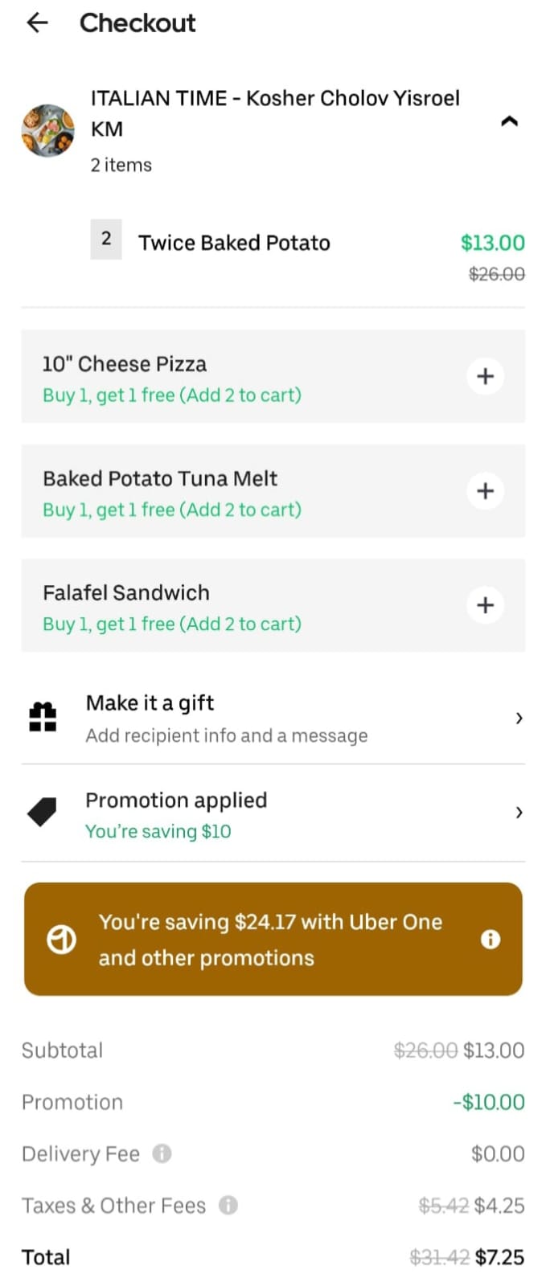
Task: Open the 10" Cheese Pizza offer
Action: pyautogui.click(x=273, y=376)
